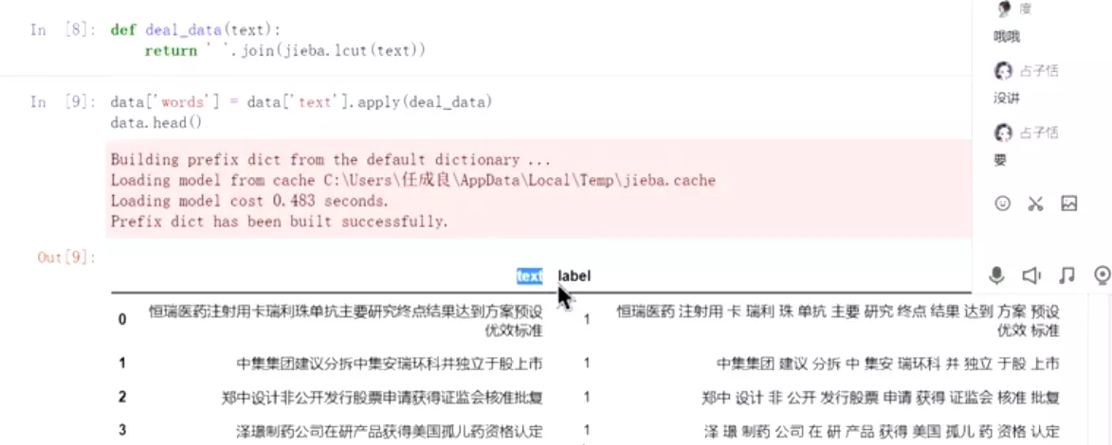Click the avatar above the 要 message
The width and height of the screenshot is (1112, 445).
[1003, 133]
